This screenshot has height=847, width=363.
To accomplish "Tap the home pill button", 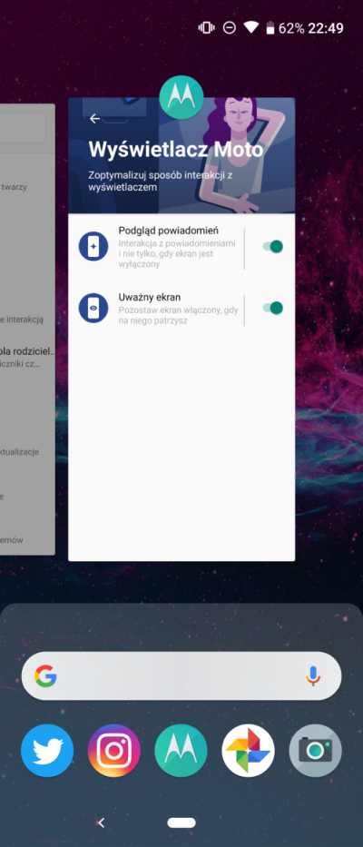I will 181,822.
